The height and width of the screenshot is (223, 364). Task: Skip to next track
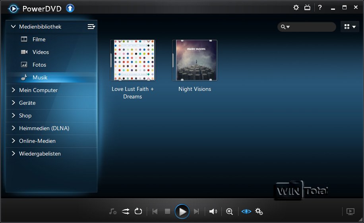pos(196,211)
